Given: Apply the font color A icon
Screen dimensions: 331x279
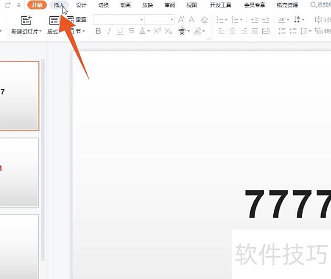Looking at the screenshot, I should (x=142, y=31).
